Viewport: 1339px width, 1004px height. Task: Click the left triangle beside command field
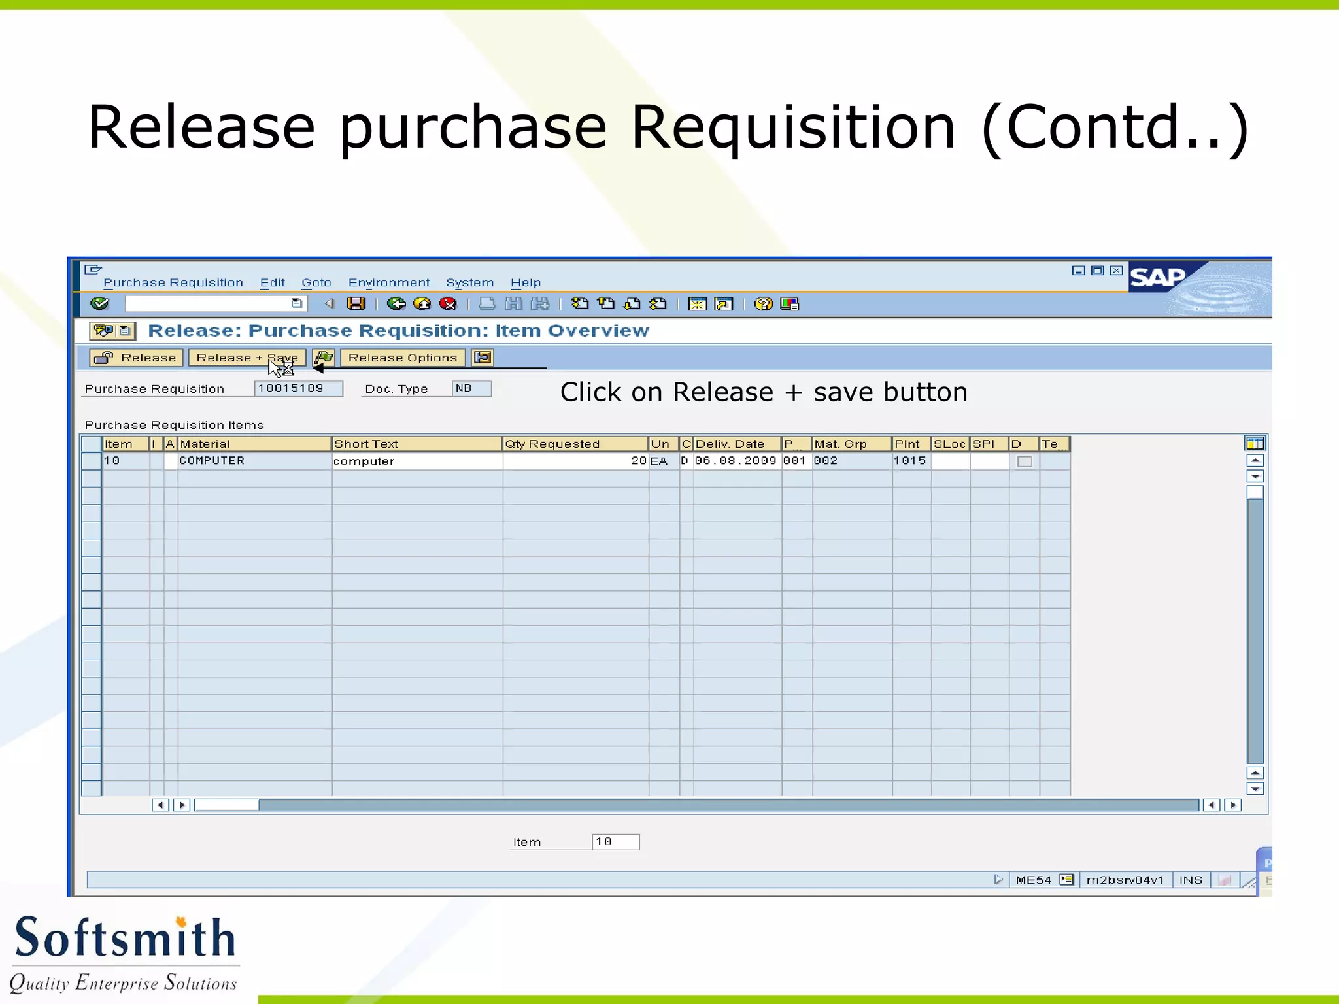click(330, 303)
